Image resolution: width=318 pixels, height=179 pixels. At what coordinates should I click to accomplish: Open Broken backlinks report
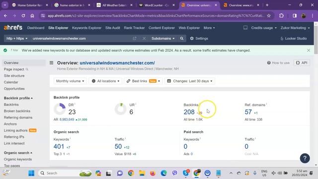point(17,111)
